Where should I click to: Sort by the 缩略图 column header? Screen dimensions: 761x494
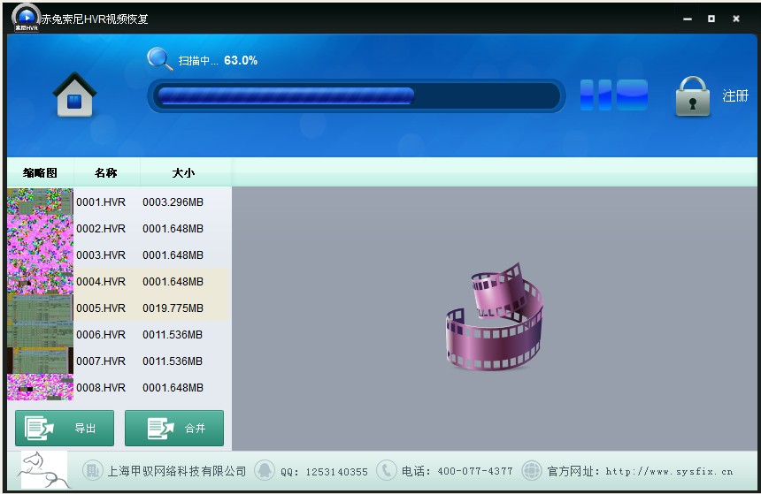[41, 172]
